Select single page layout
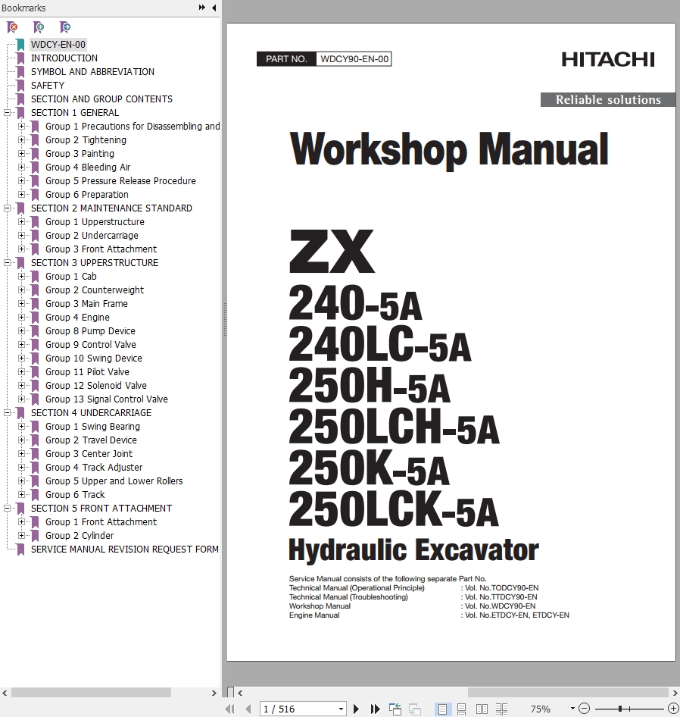This screenshot has height=717, width=680. [x=442, y=709]
